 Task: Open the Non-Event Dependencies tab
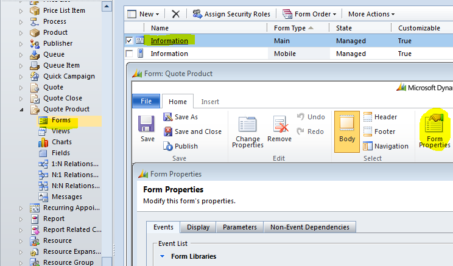pyautogui.click(x=310, y=227)
